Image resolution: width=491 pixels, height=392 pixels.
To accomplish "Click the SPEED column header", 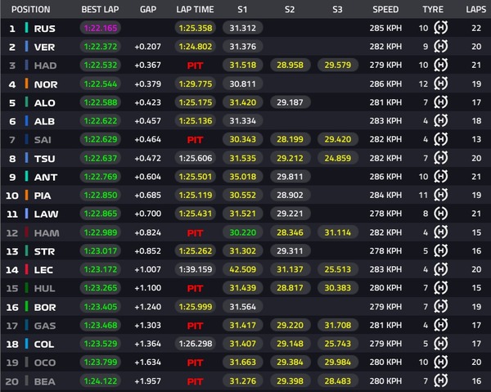I will tap(385, 9).
